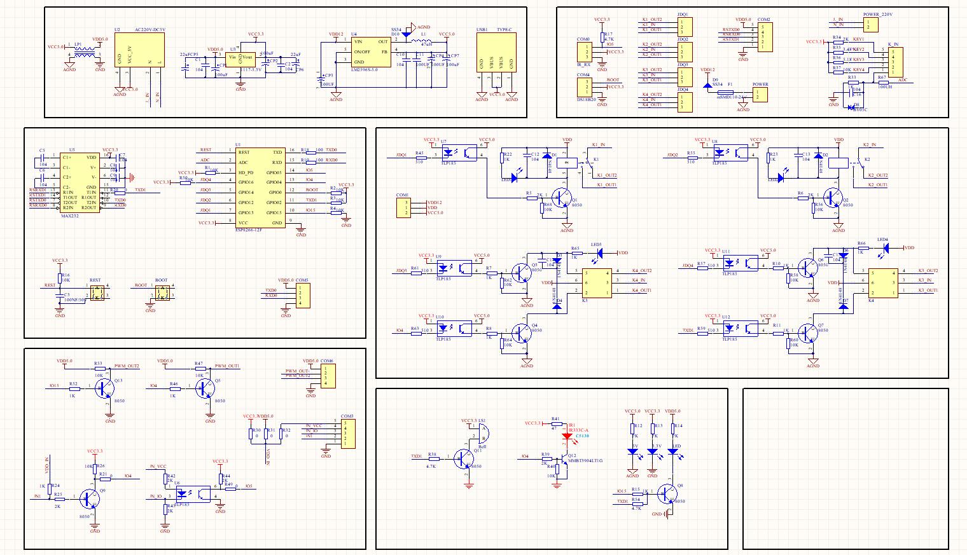The width and height of the screenshot is (967, 555).
Task: Select the COM3 input header
Action: tap(347, 434)
